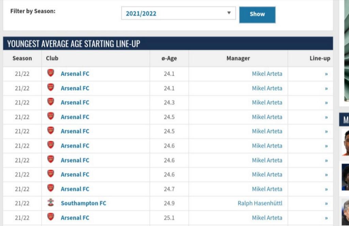Open line-up arrow for the first row
The width and height of the screenshot is (349, 226).
pyautogui.click(x=326, y=74)
